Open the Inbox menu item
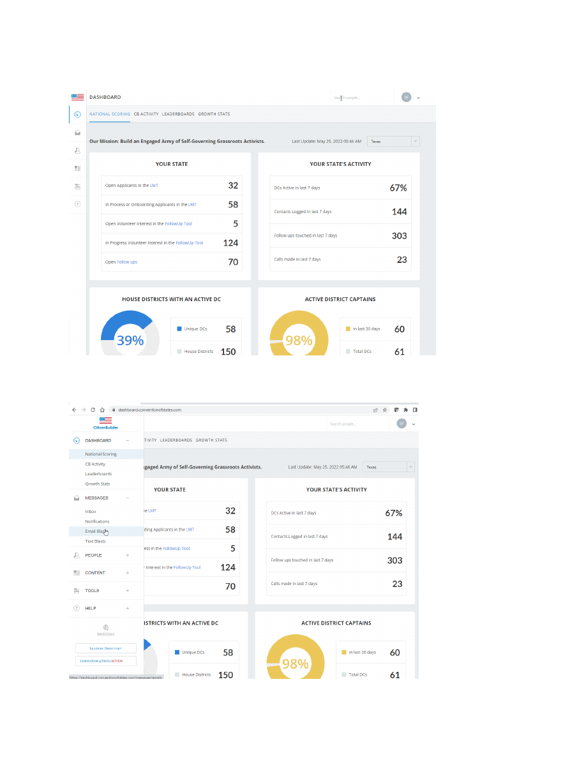Screen dimensions: 586x758 (x=91, y=512)
